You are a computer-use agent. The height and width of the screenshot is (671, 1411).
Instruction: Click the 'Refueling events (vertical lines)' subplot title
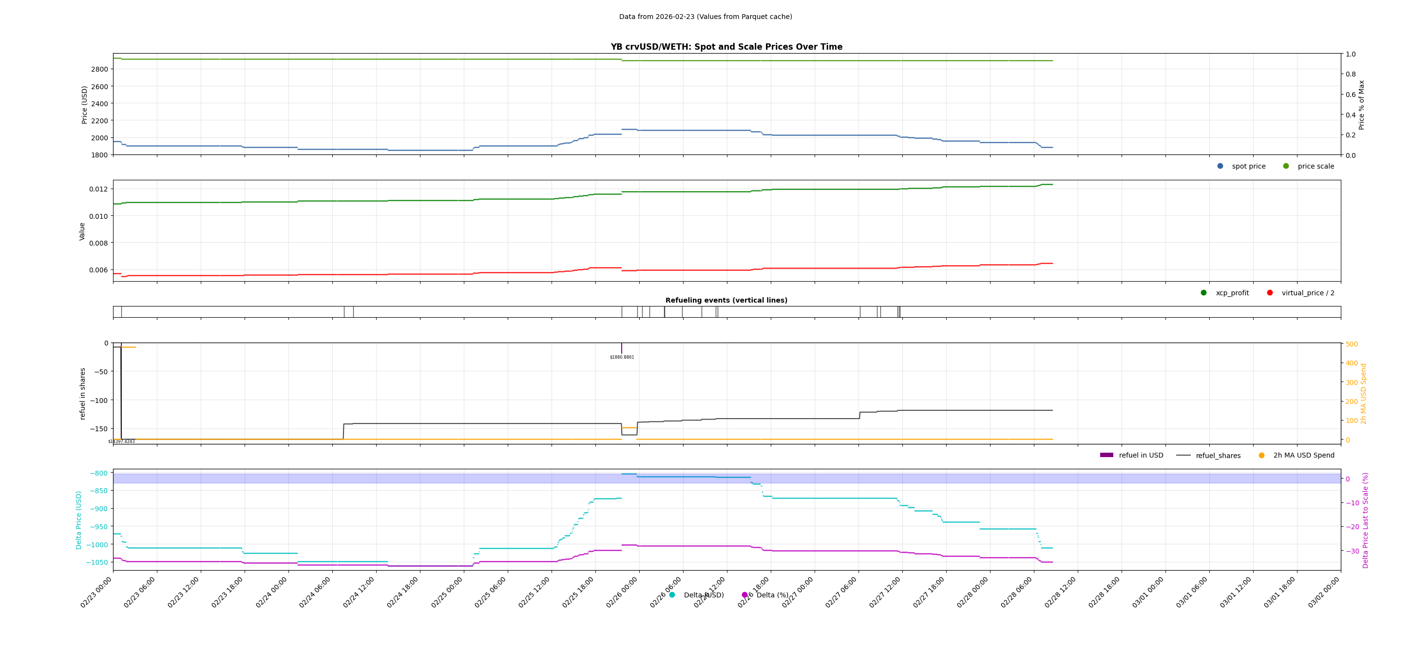click(726, 300)
